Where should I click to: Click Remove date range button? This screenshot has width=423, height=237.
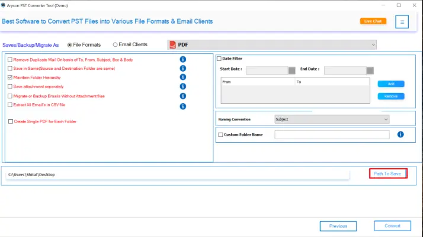pyautogui.click(x=391, y=97)
